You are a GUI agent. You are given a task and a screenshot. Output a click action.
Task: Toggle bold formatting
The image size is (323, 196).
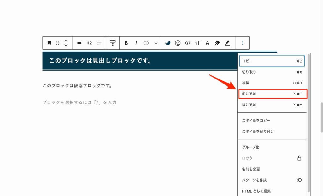point(126,43)
